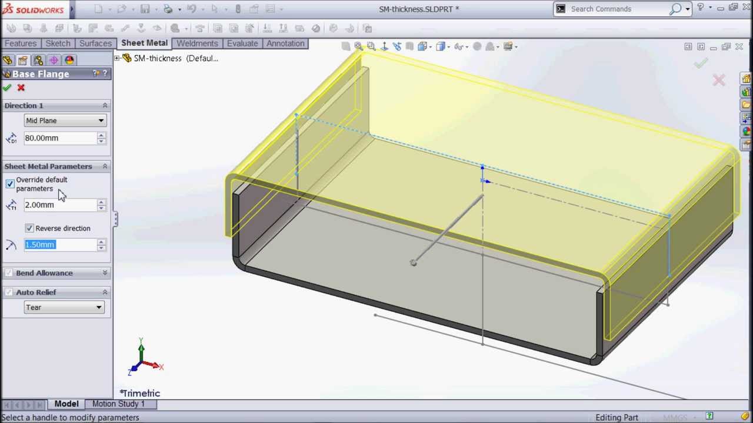Click the search magnifier icon
Screen dimensions: 753x423
pos(675,9)
